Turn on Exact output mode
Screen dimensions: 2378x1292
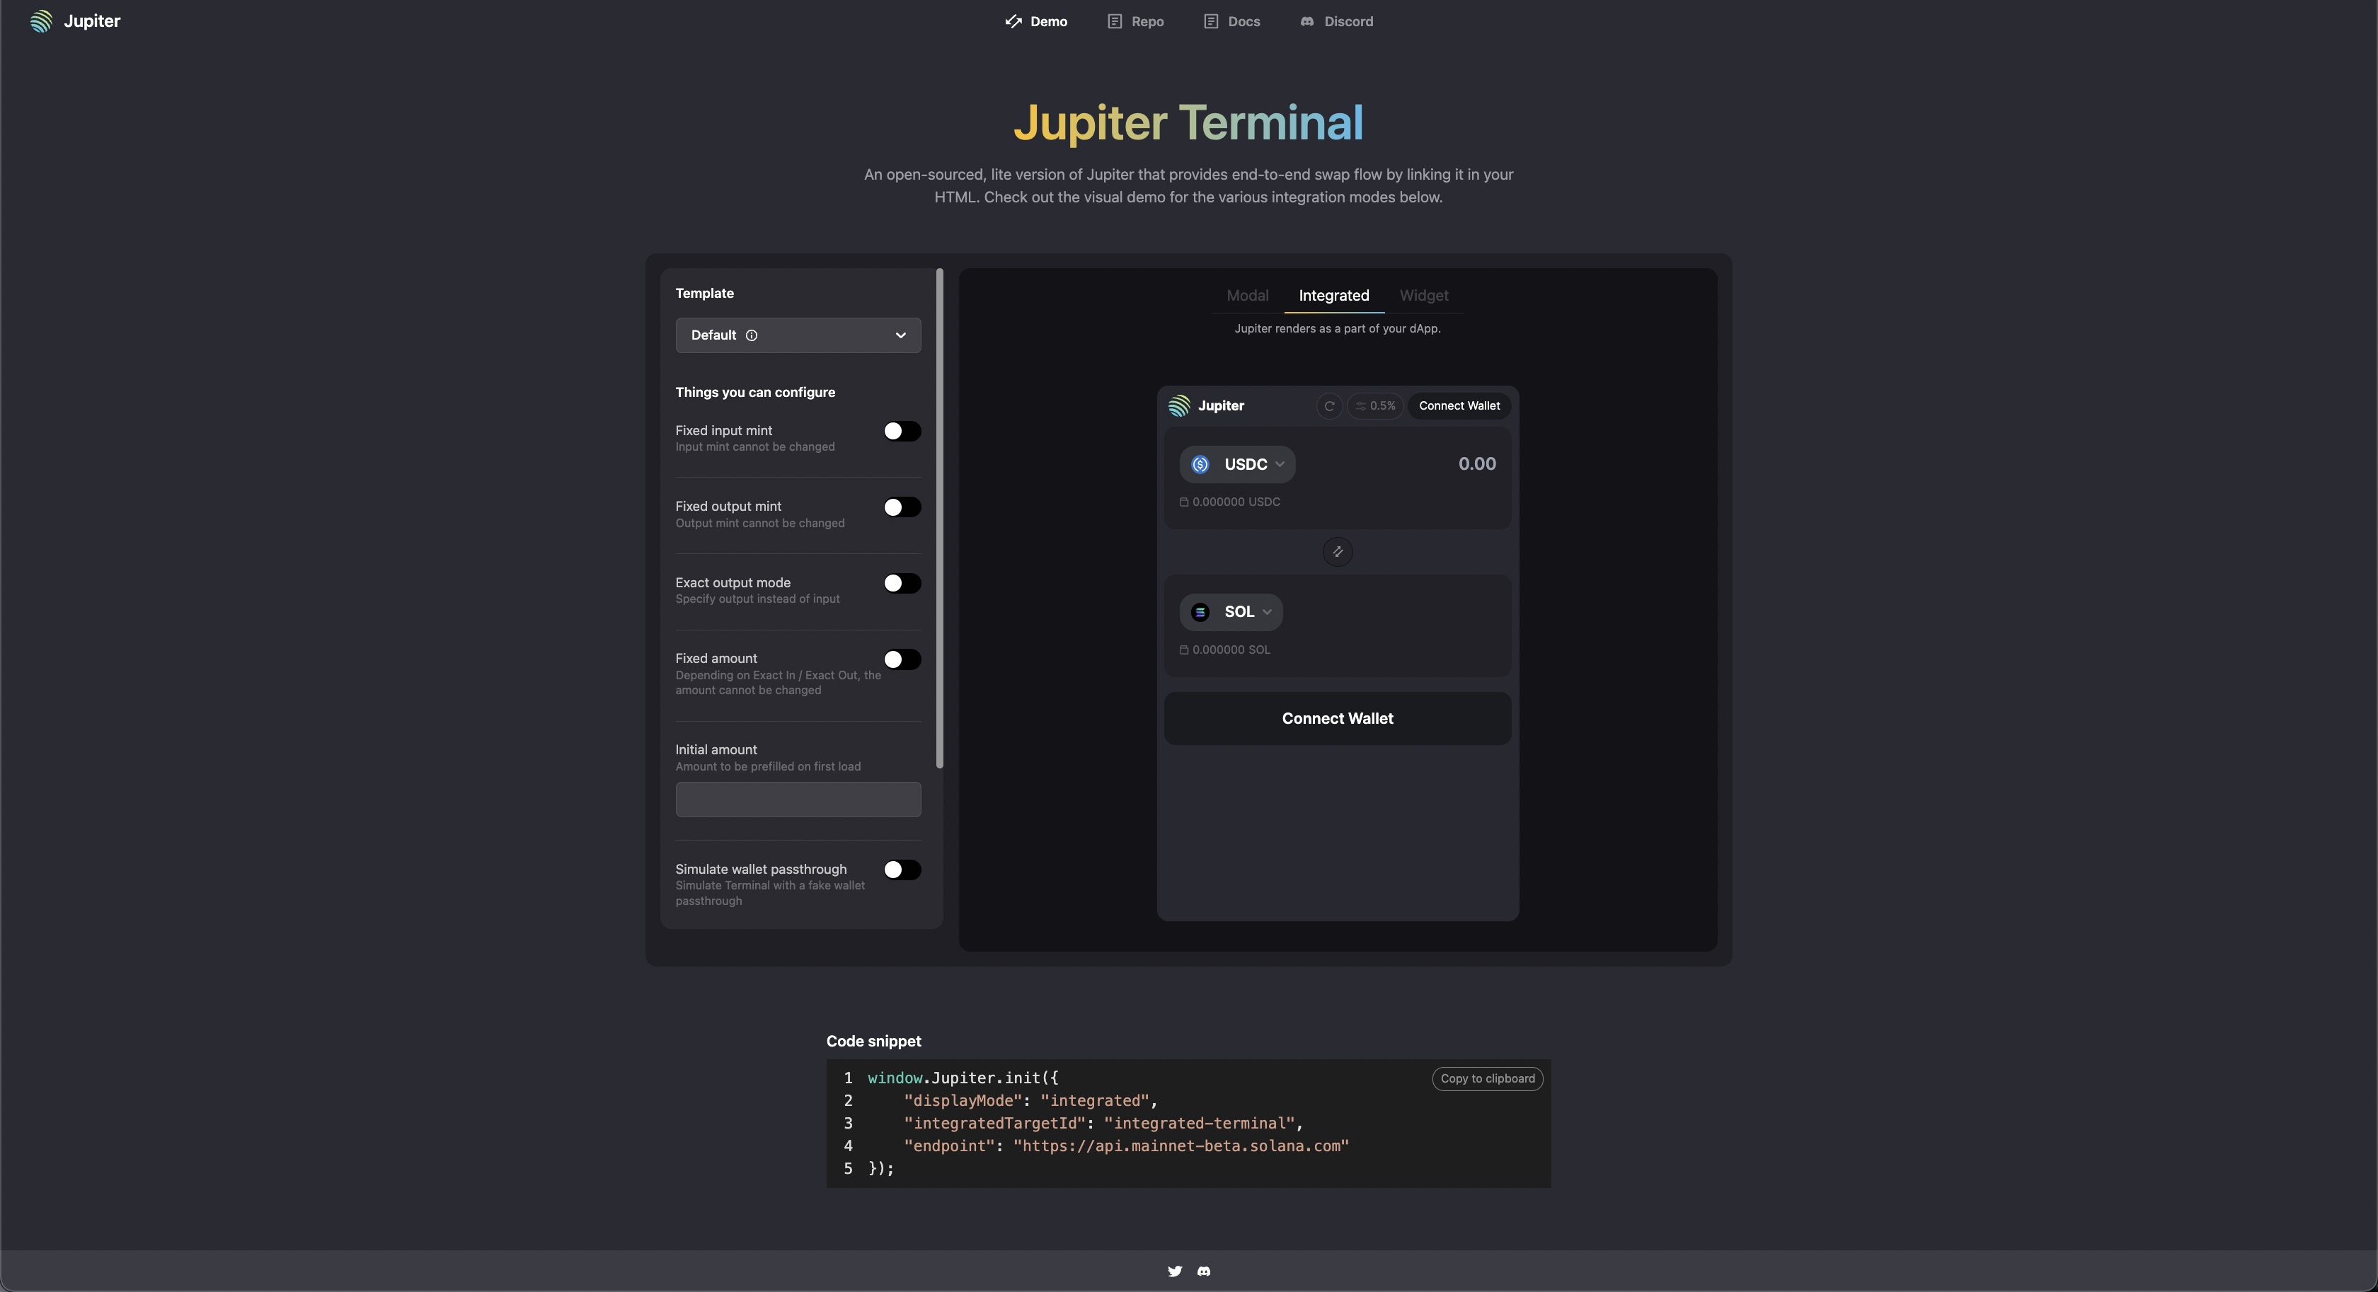point(902,583)
